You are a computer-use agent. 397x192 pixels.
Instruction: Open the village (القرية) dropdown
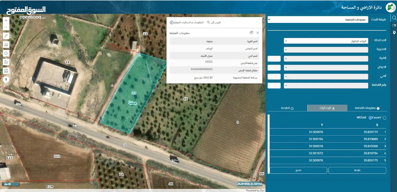(326, 59)
